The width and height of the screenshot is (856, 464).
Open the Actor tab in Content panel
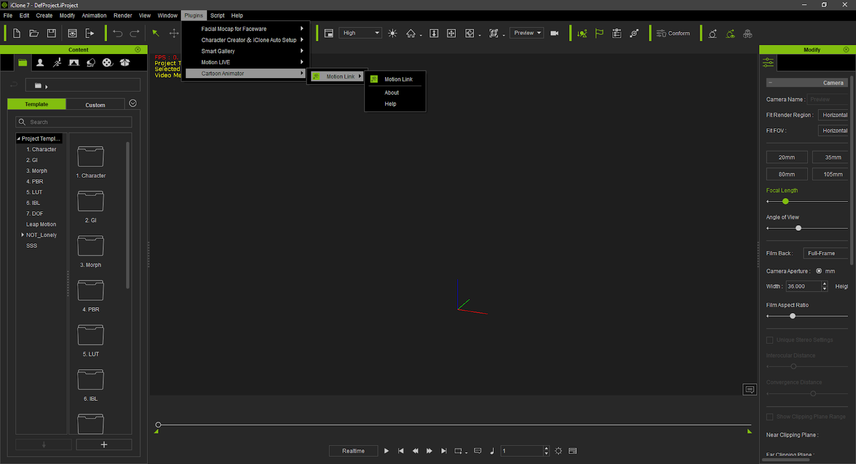click(x=40, y=63)
